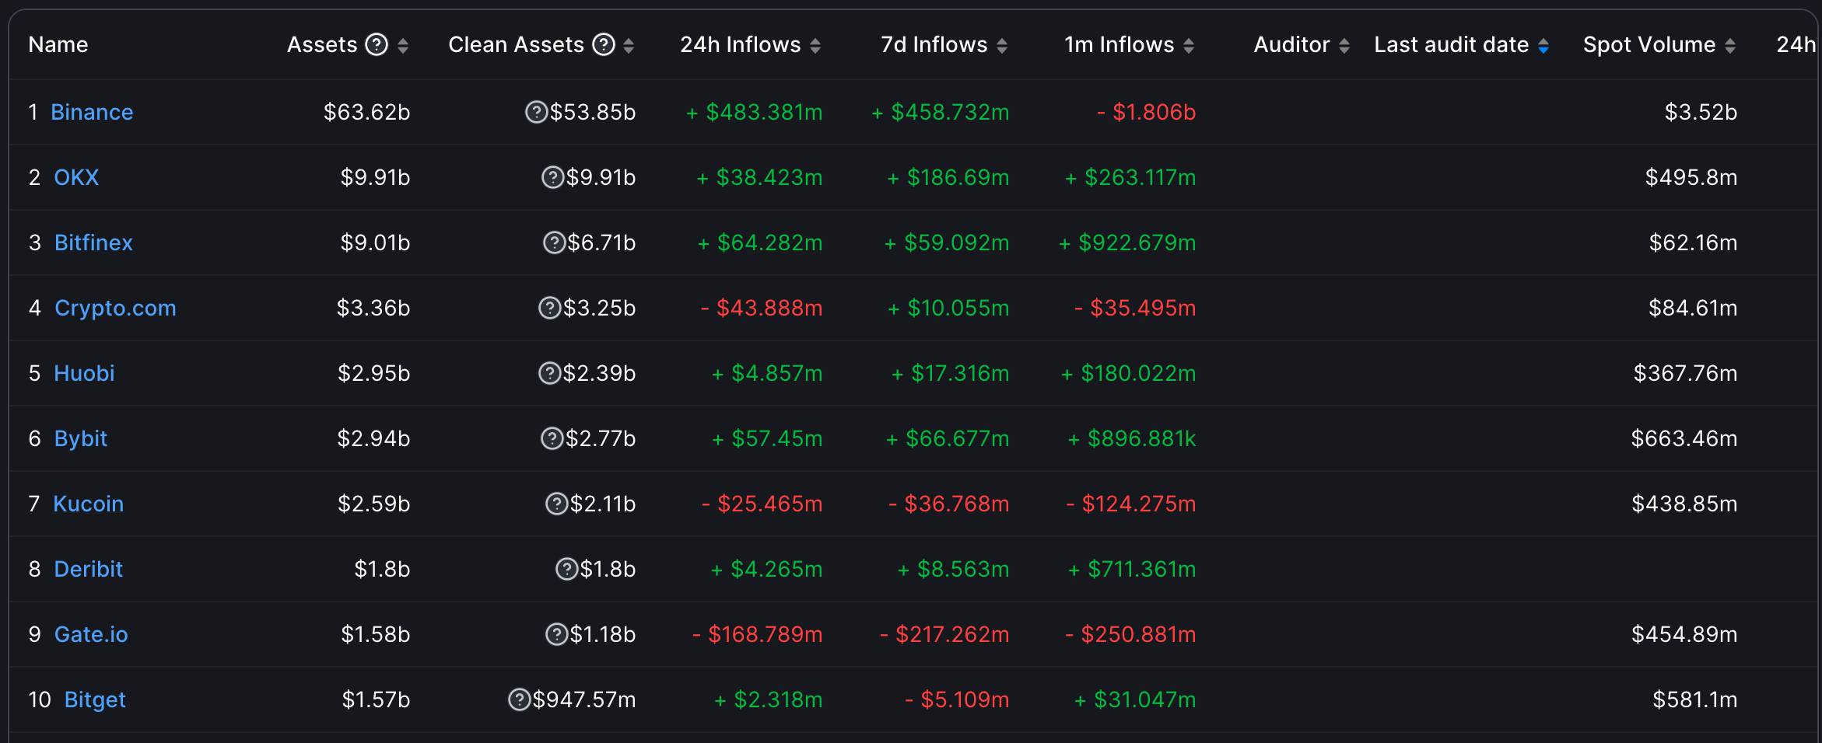The height and width of the screenshot is (743, 1822).
Task: Click the question icon beside Bitget's $947.57m
Action: click(x=519, y=700)
